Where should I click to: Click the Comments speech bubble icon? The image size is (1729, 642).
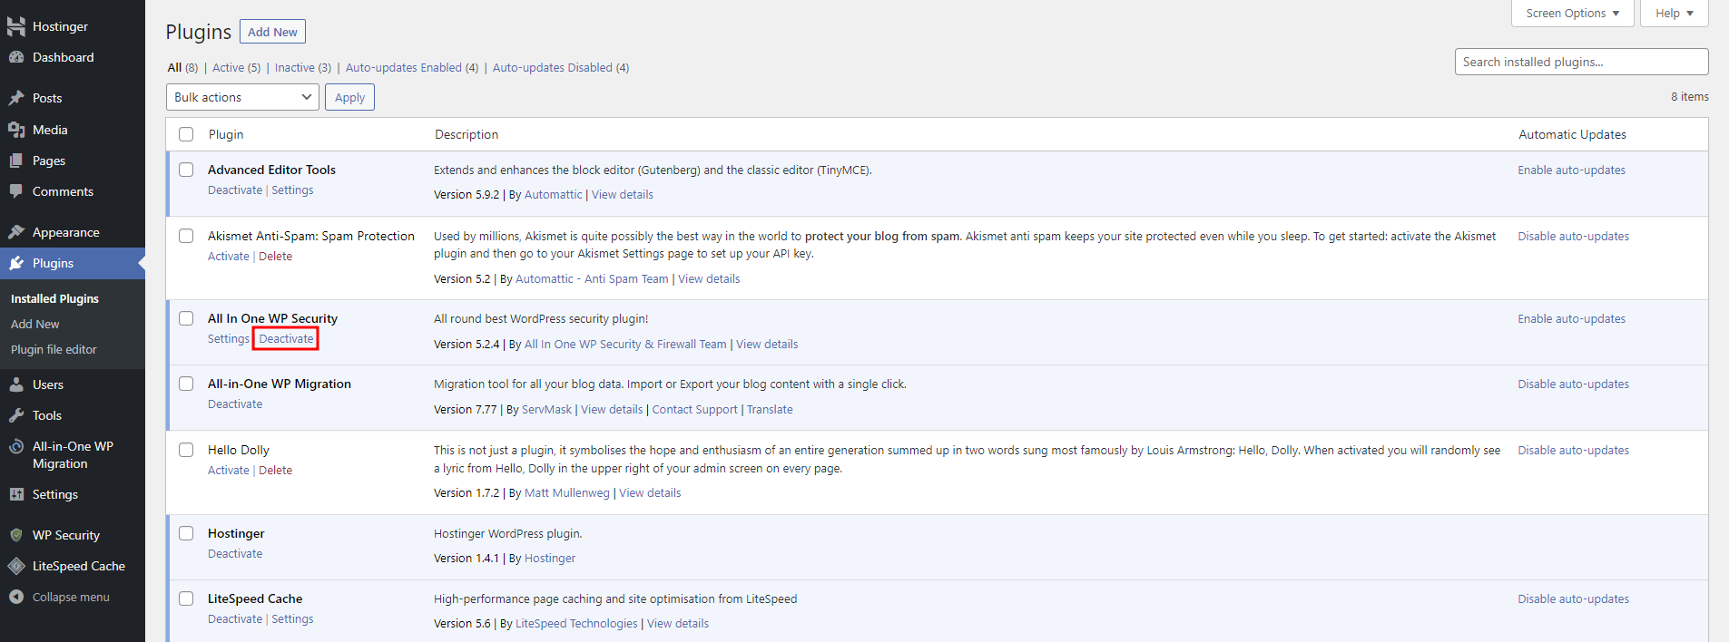point(16,191)
